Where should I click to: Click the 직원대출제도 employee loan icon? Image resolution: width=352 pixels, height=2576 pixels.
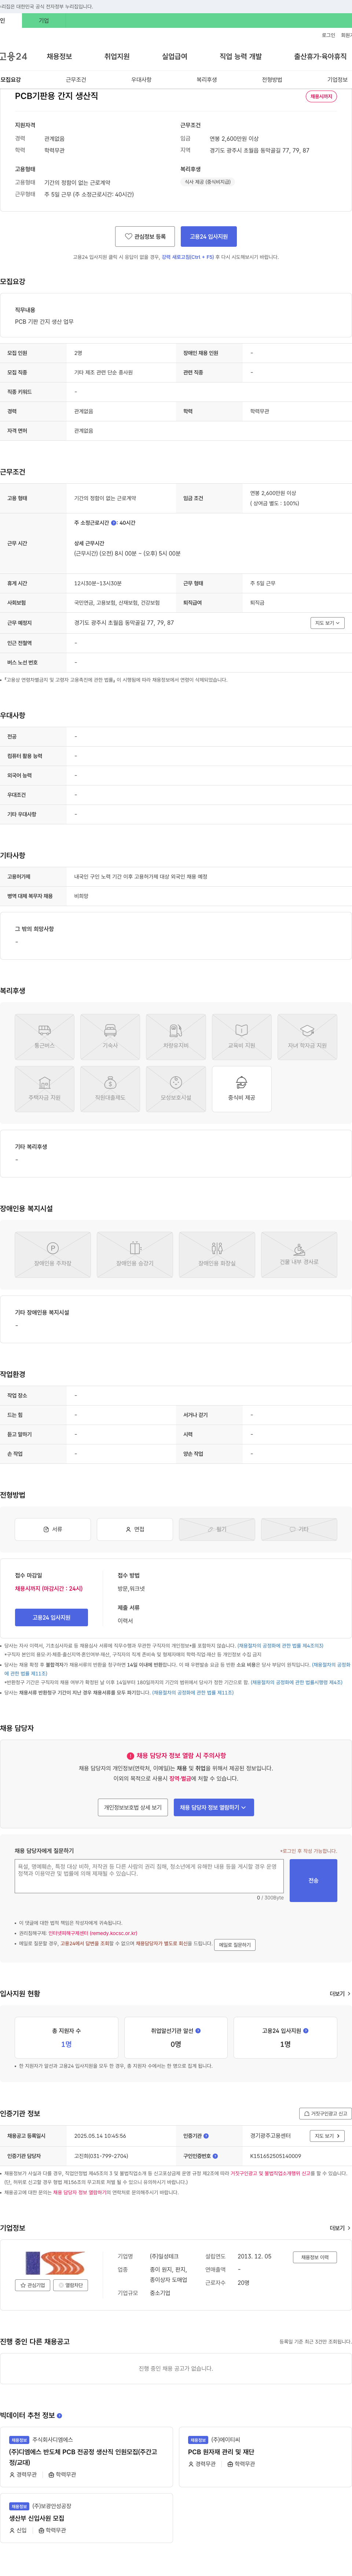[110, 1089]
